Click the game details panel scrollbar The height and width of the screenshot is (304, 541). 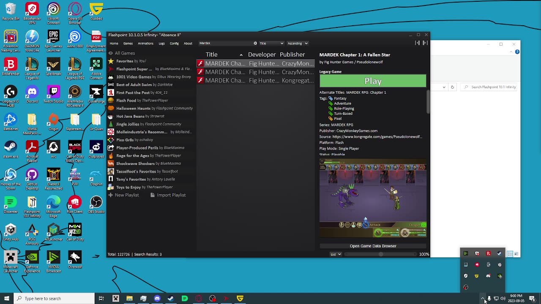pos(428,102)
